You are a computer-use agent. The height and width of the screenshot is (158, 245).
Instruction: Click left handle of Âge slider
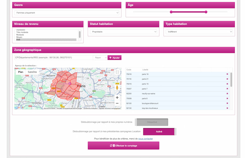171,12
